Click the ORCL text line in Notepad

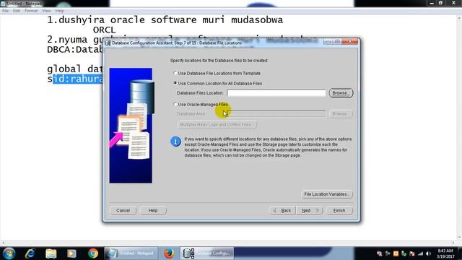(104, 30)
